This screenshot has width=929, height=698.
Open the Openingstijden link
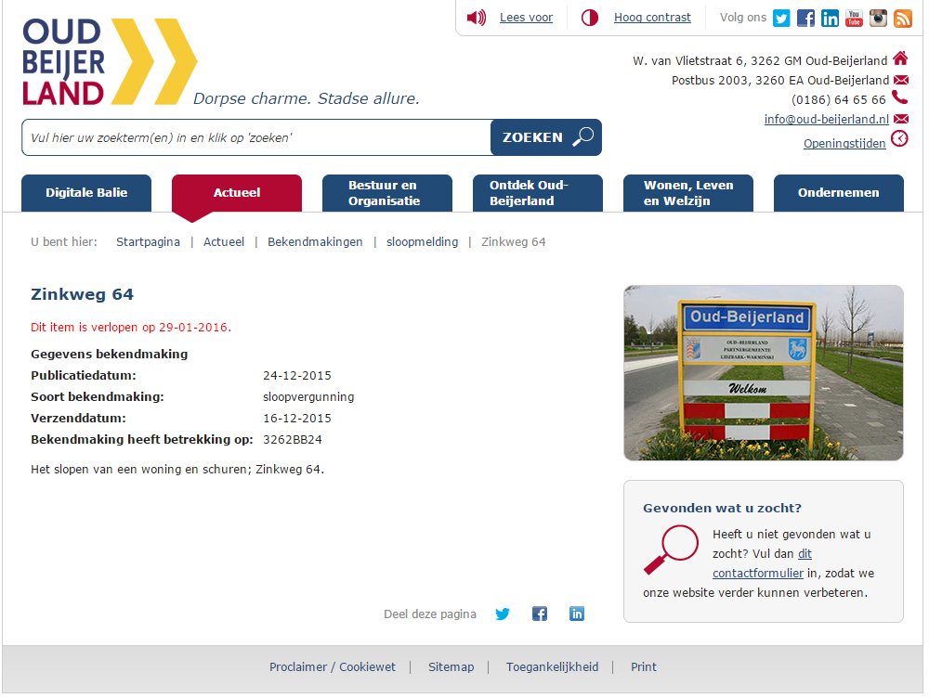[844, 143]
